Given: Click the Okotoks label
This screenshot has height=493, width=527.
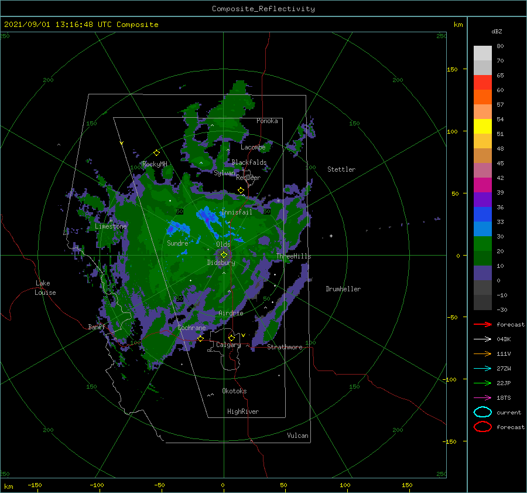Looking at the screenshot, I should [234, 391].
